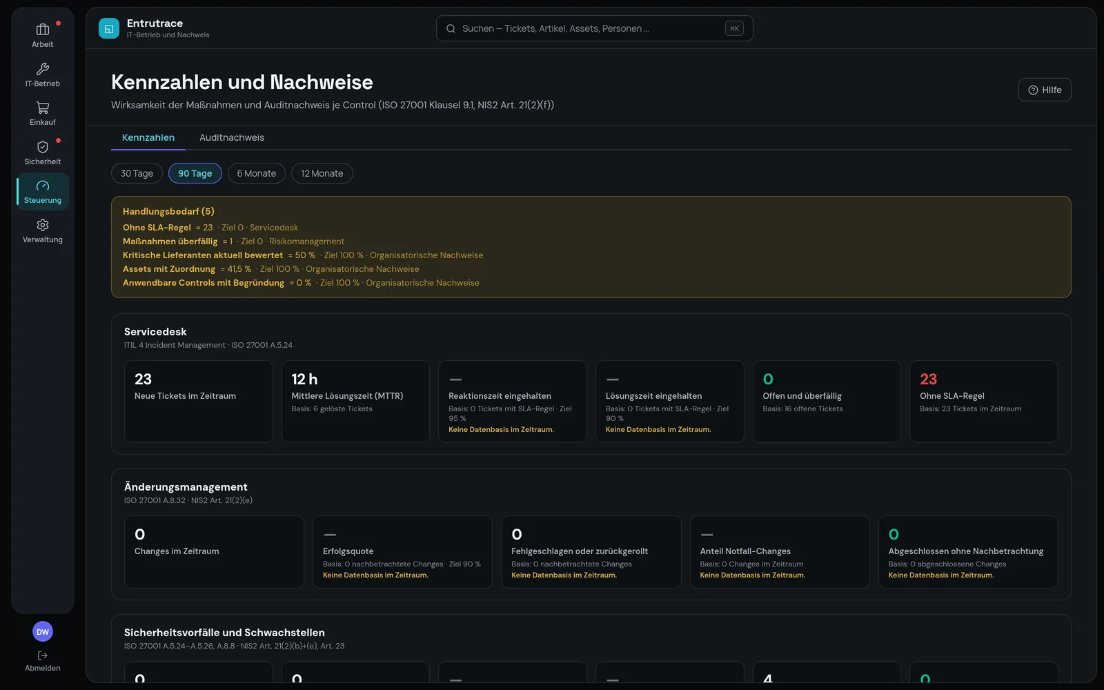The height and width of the screenshot is (690, 1104).
Task: Click the Handlungsbedarf (5) heading
Action: [x=168, y=211]
